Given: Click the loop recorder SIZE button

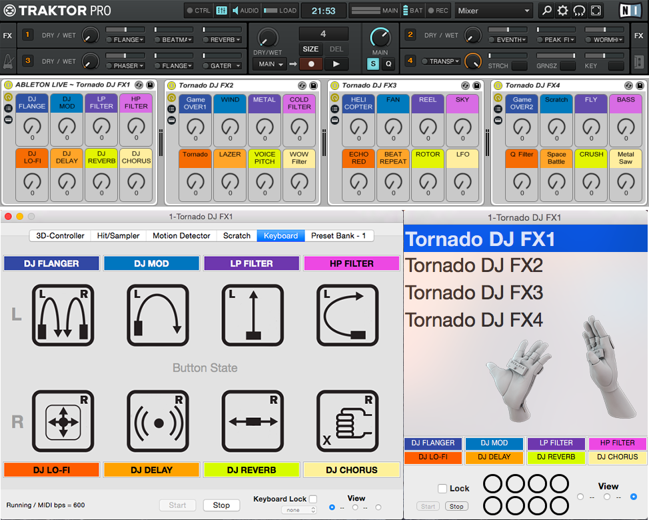Looking at the screenshot, I should click(311, 49).
